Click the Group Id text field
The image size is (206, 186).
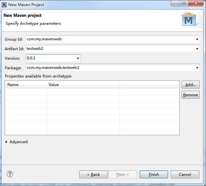pyautogui.click(x=113, y=39)
